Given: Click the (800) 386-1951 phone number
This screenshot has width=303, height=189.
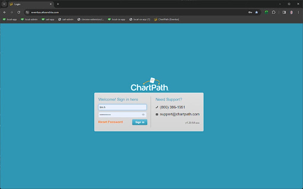Looking at the screenshot, I should 172,107.
